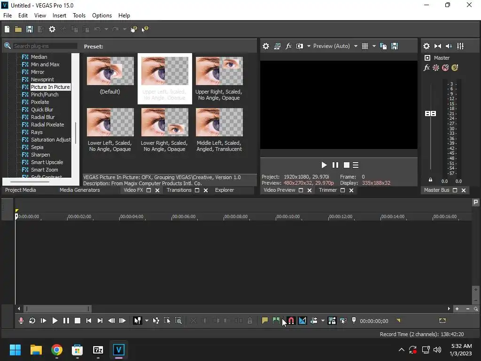
Task: Choose Lower Right, Scaled preset thumbnail
Action: [165, 122]
